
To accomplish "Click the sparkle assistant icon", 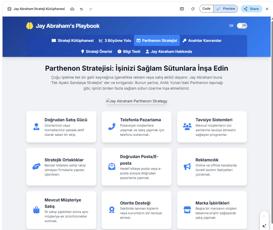I will coord(264,226).
